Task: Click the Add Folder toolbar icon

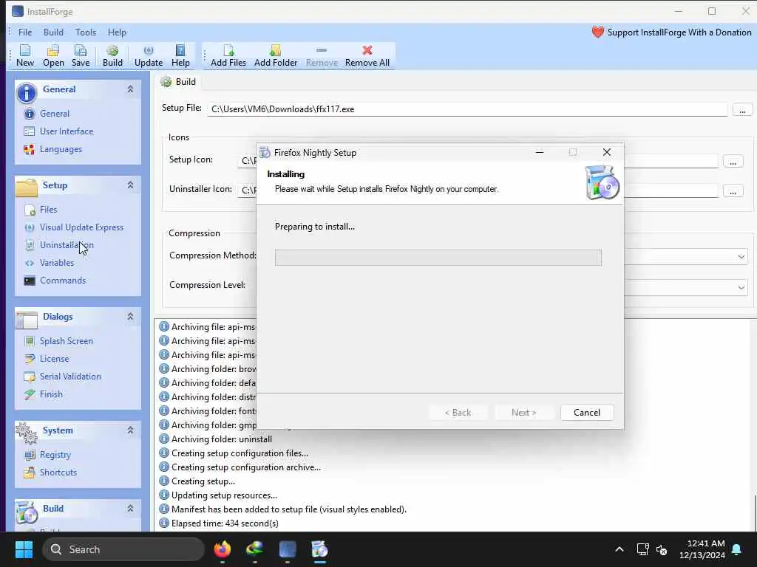Action: pyautogui.click(x=276, y=55)
